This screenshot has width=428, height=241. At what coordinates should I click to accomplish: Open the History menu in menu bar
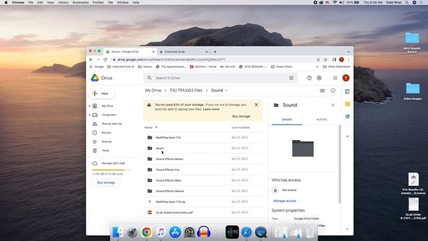(x=63, y=3)
